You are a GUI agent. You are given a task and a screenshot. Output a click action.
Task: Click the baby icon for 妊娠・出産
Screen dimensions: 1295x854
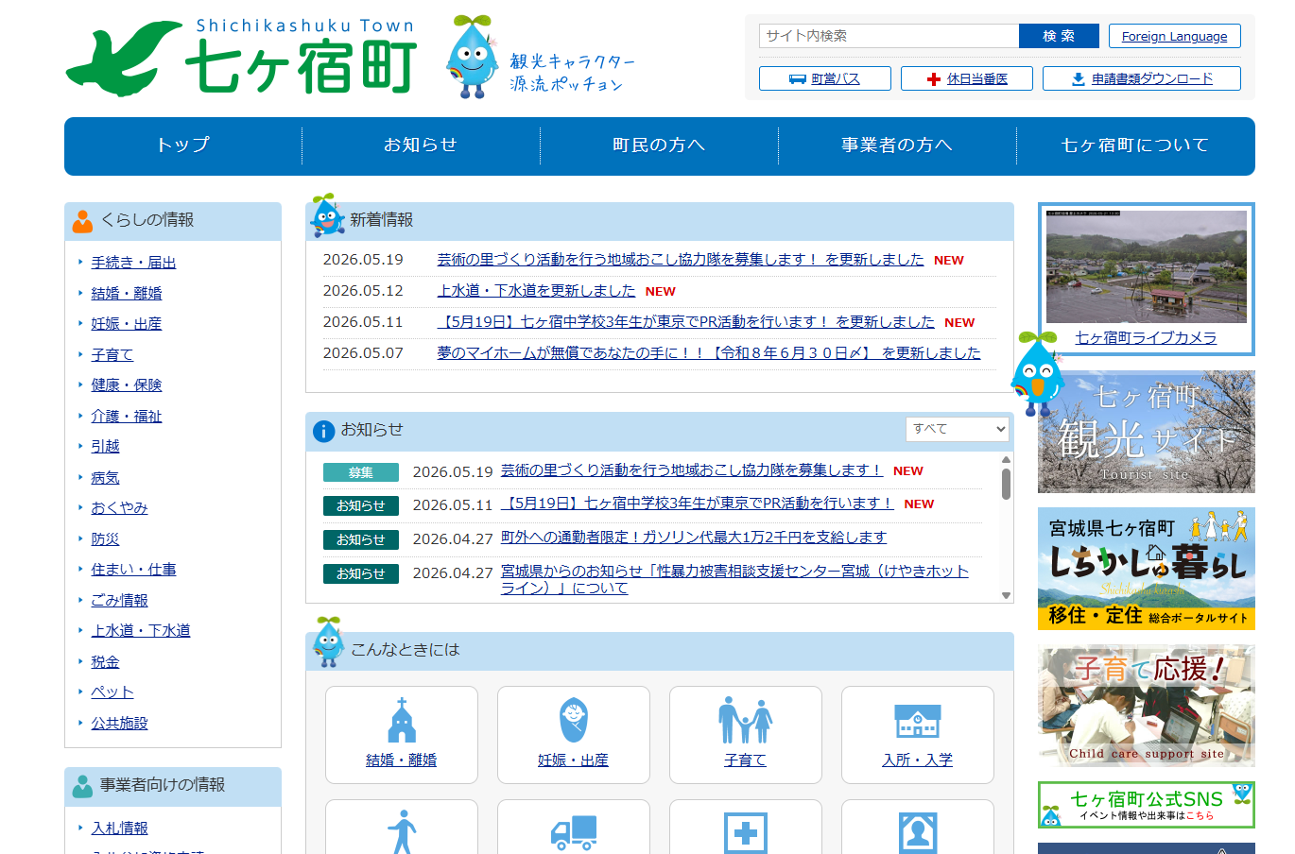coord(574,721)
